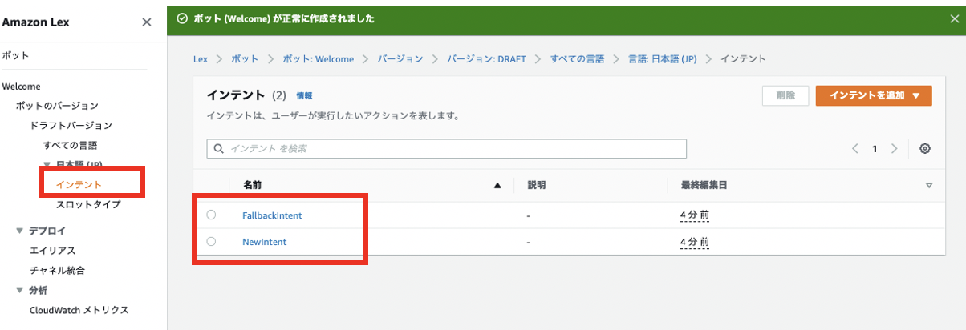Open ドラフトバージョン in sidebar

click(x=71, y=126)
